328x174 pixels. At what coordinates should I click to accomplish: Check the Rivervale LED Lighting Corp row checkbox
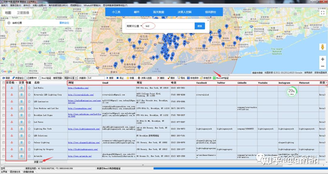pyautogui.click(x=4, y=95)
